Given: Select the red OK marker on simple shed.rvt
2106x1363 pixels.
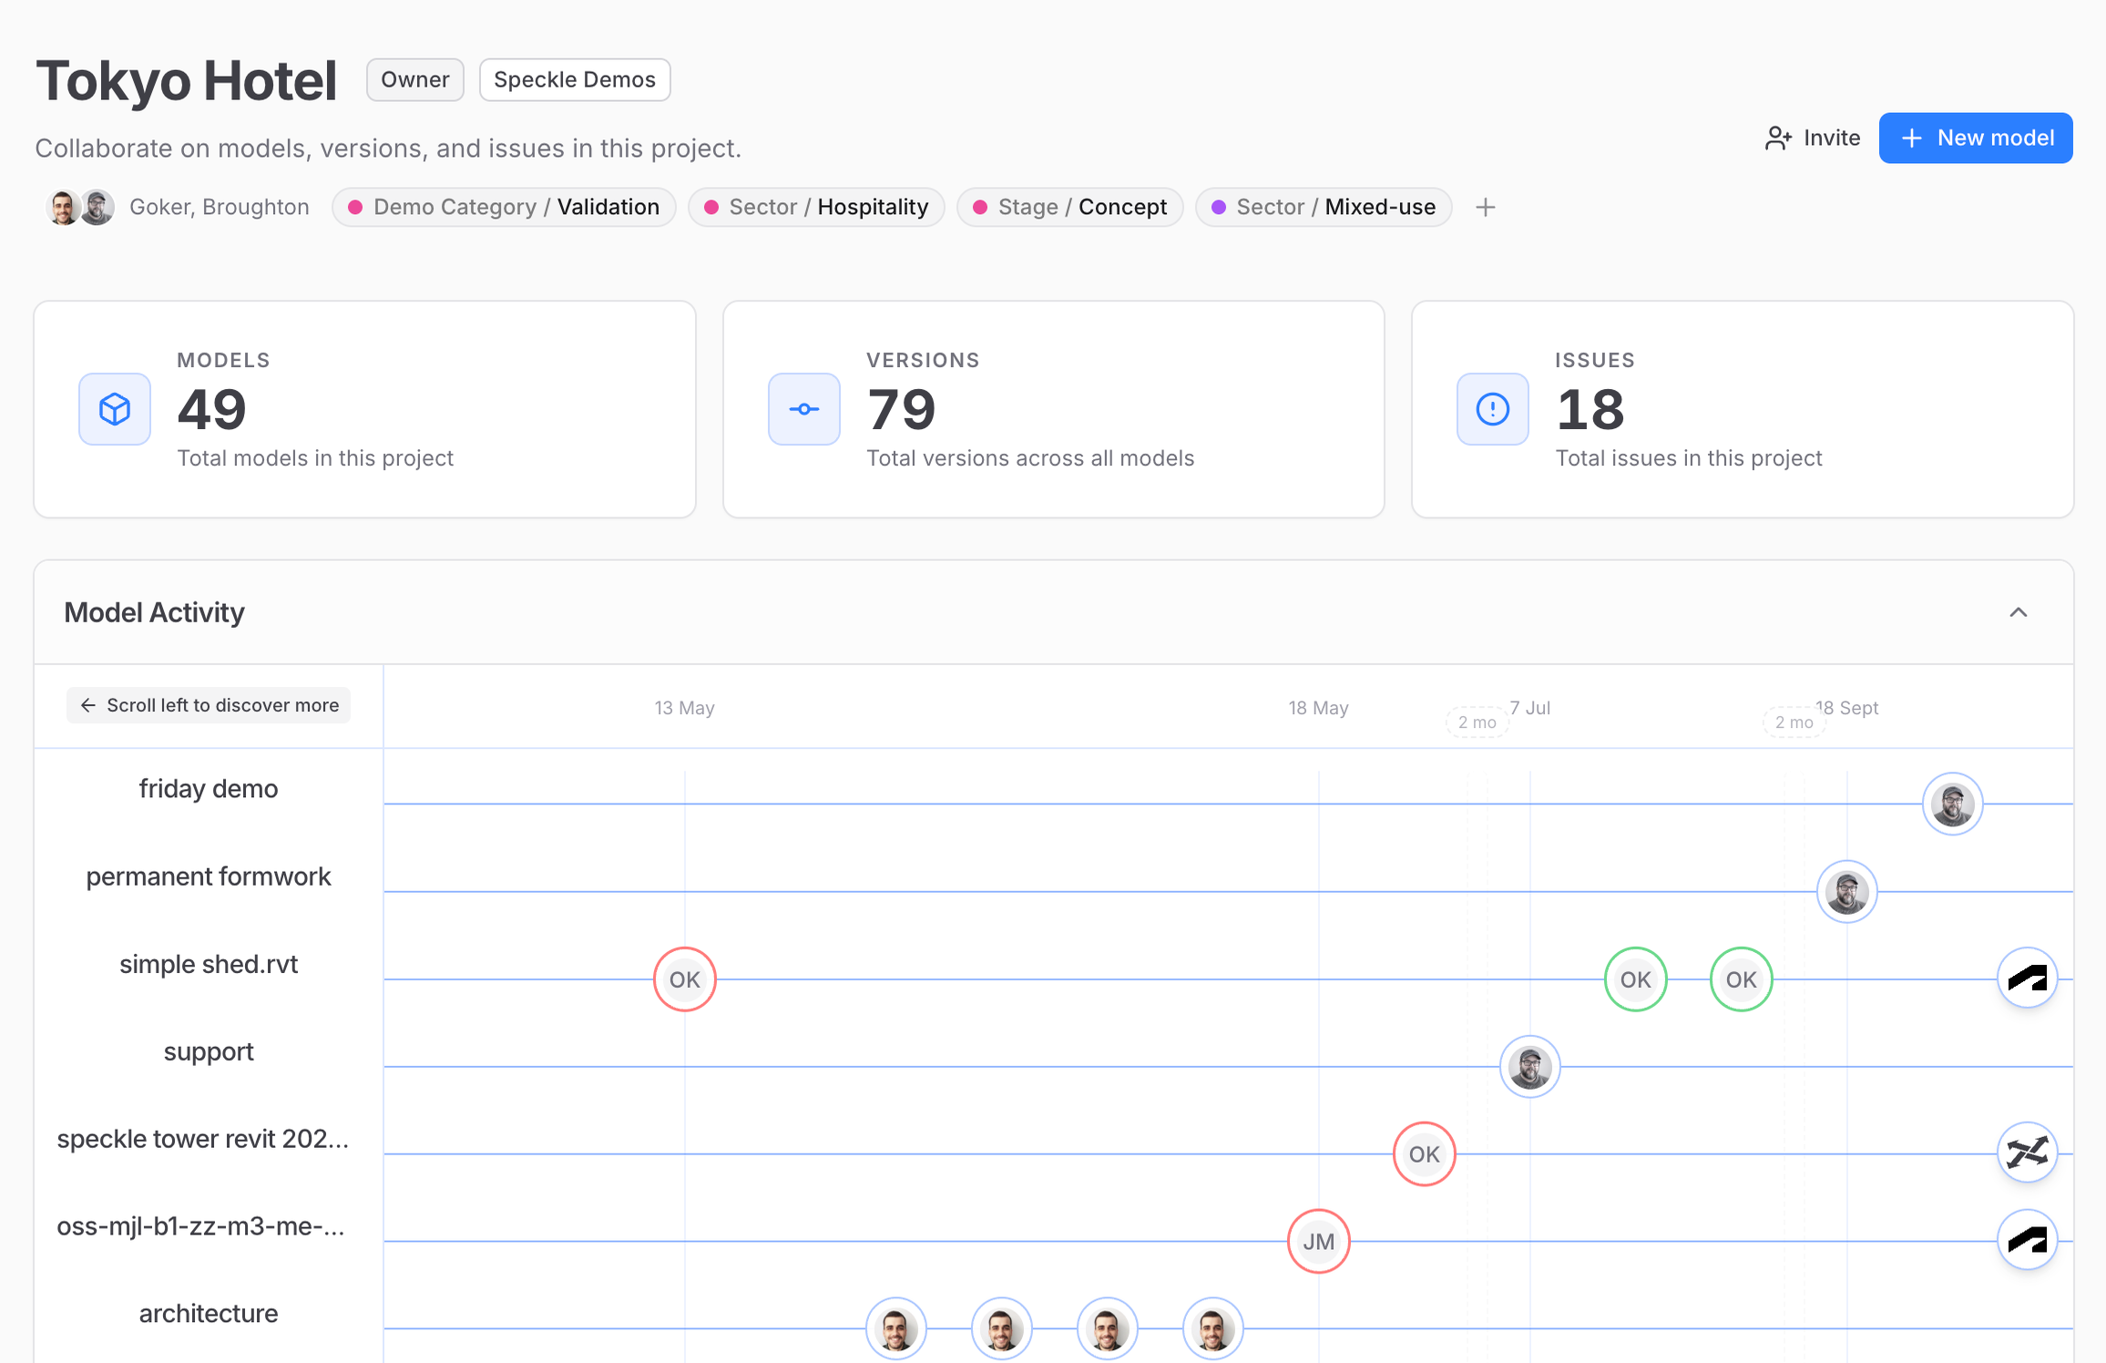Looking at the screenshot, I should point(685,979).
